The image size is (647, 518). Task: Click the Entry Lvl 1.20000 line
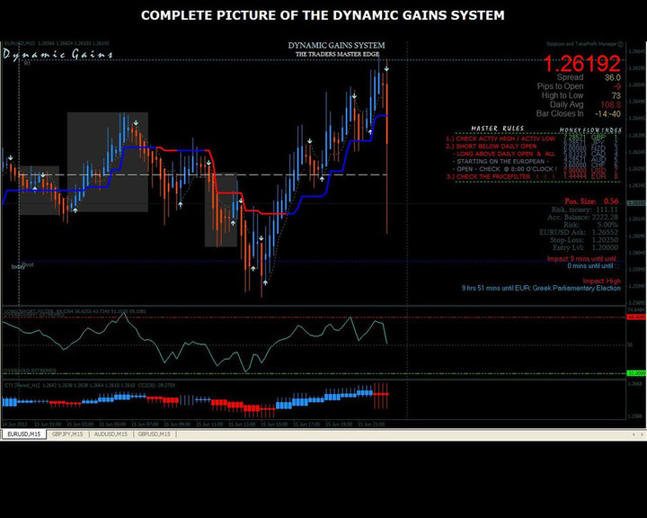[x=586, y=247]
